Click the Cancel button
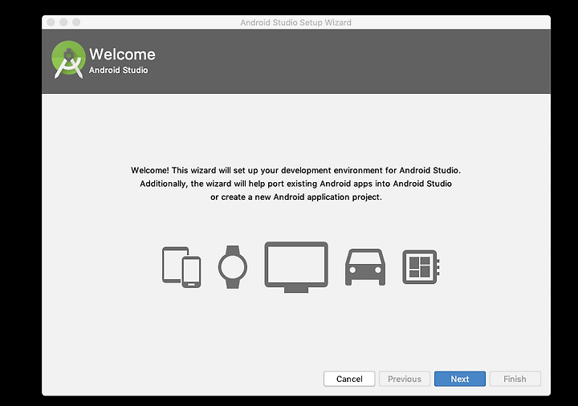 (349, 379)
